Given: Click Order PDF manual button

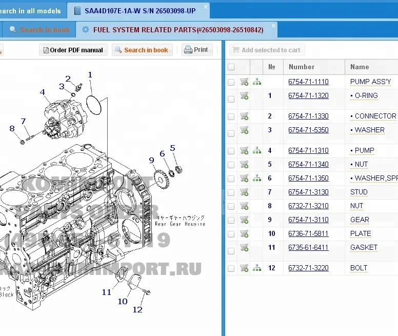Looking at the screenshot, I should coord(73,50).
